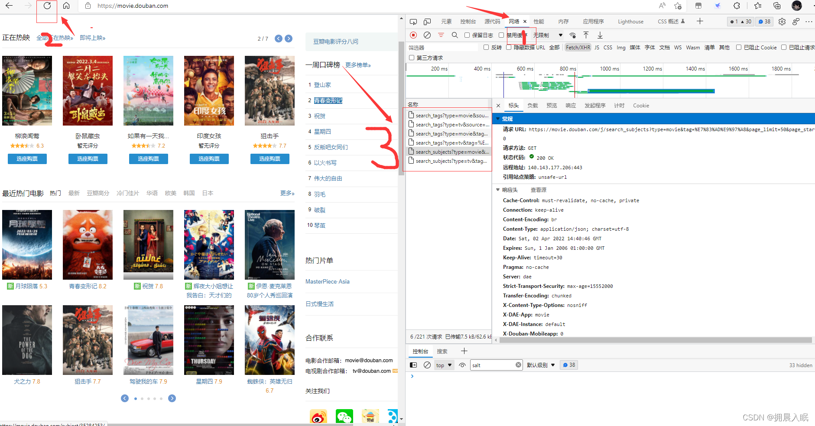This screenshot has height=426, width=815.
Task: Click the browser back arrow
Action: pyautogui.click(x=9, y=6)
